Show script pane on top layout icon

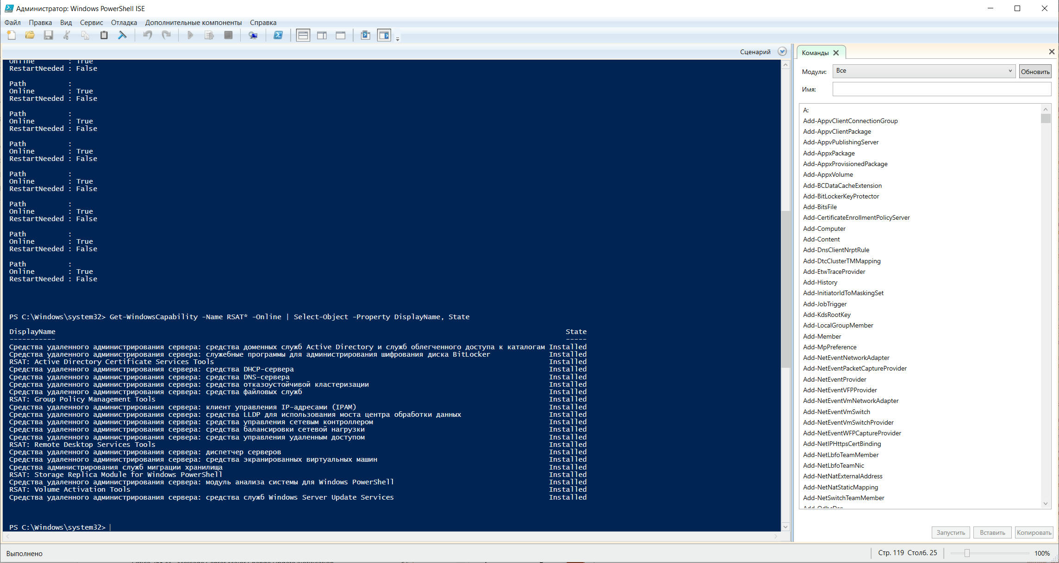click(x=303, y=35)
